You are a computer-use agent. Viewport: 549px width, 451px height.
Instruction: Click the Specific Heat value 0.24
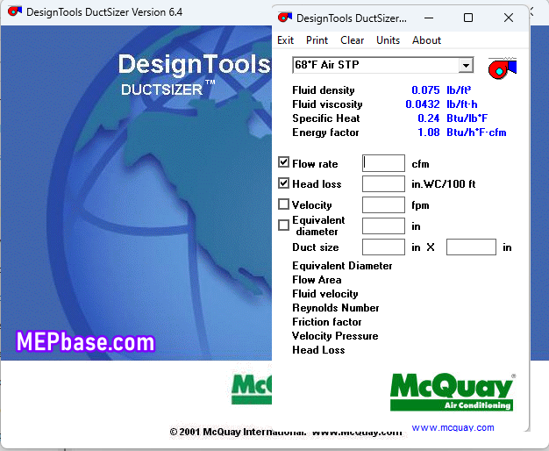tap(429, 118)
